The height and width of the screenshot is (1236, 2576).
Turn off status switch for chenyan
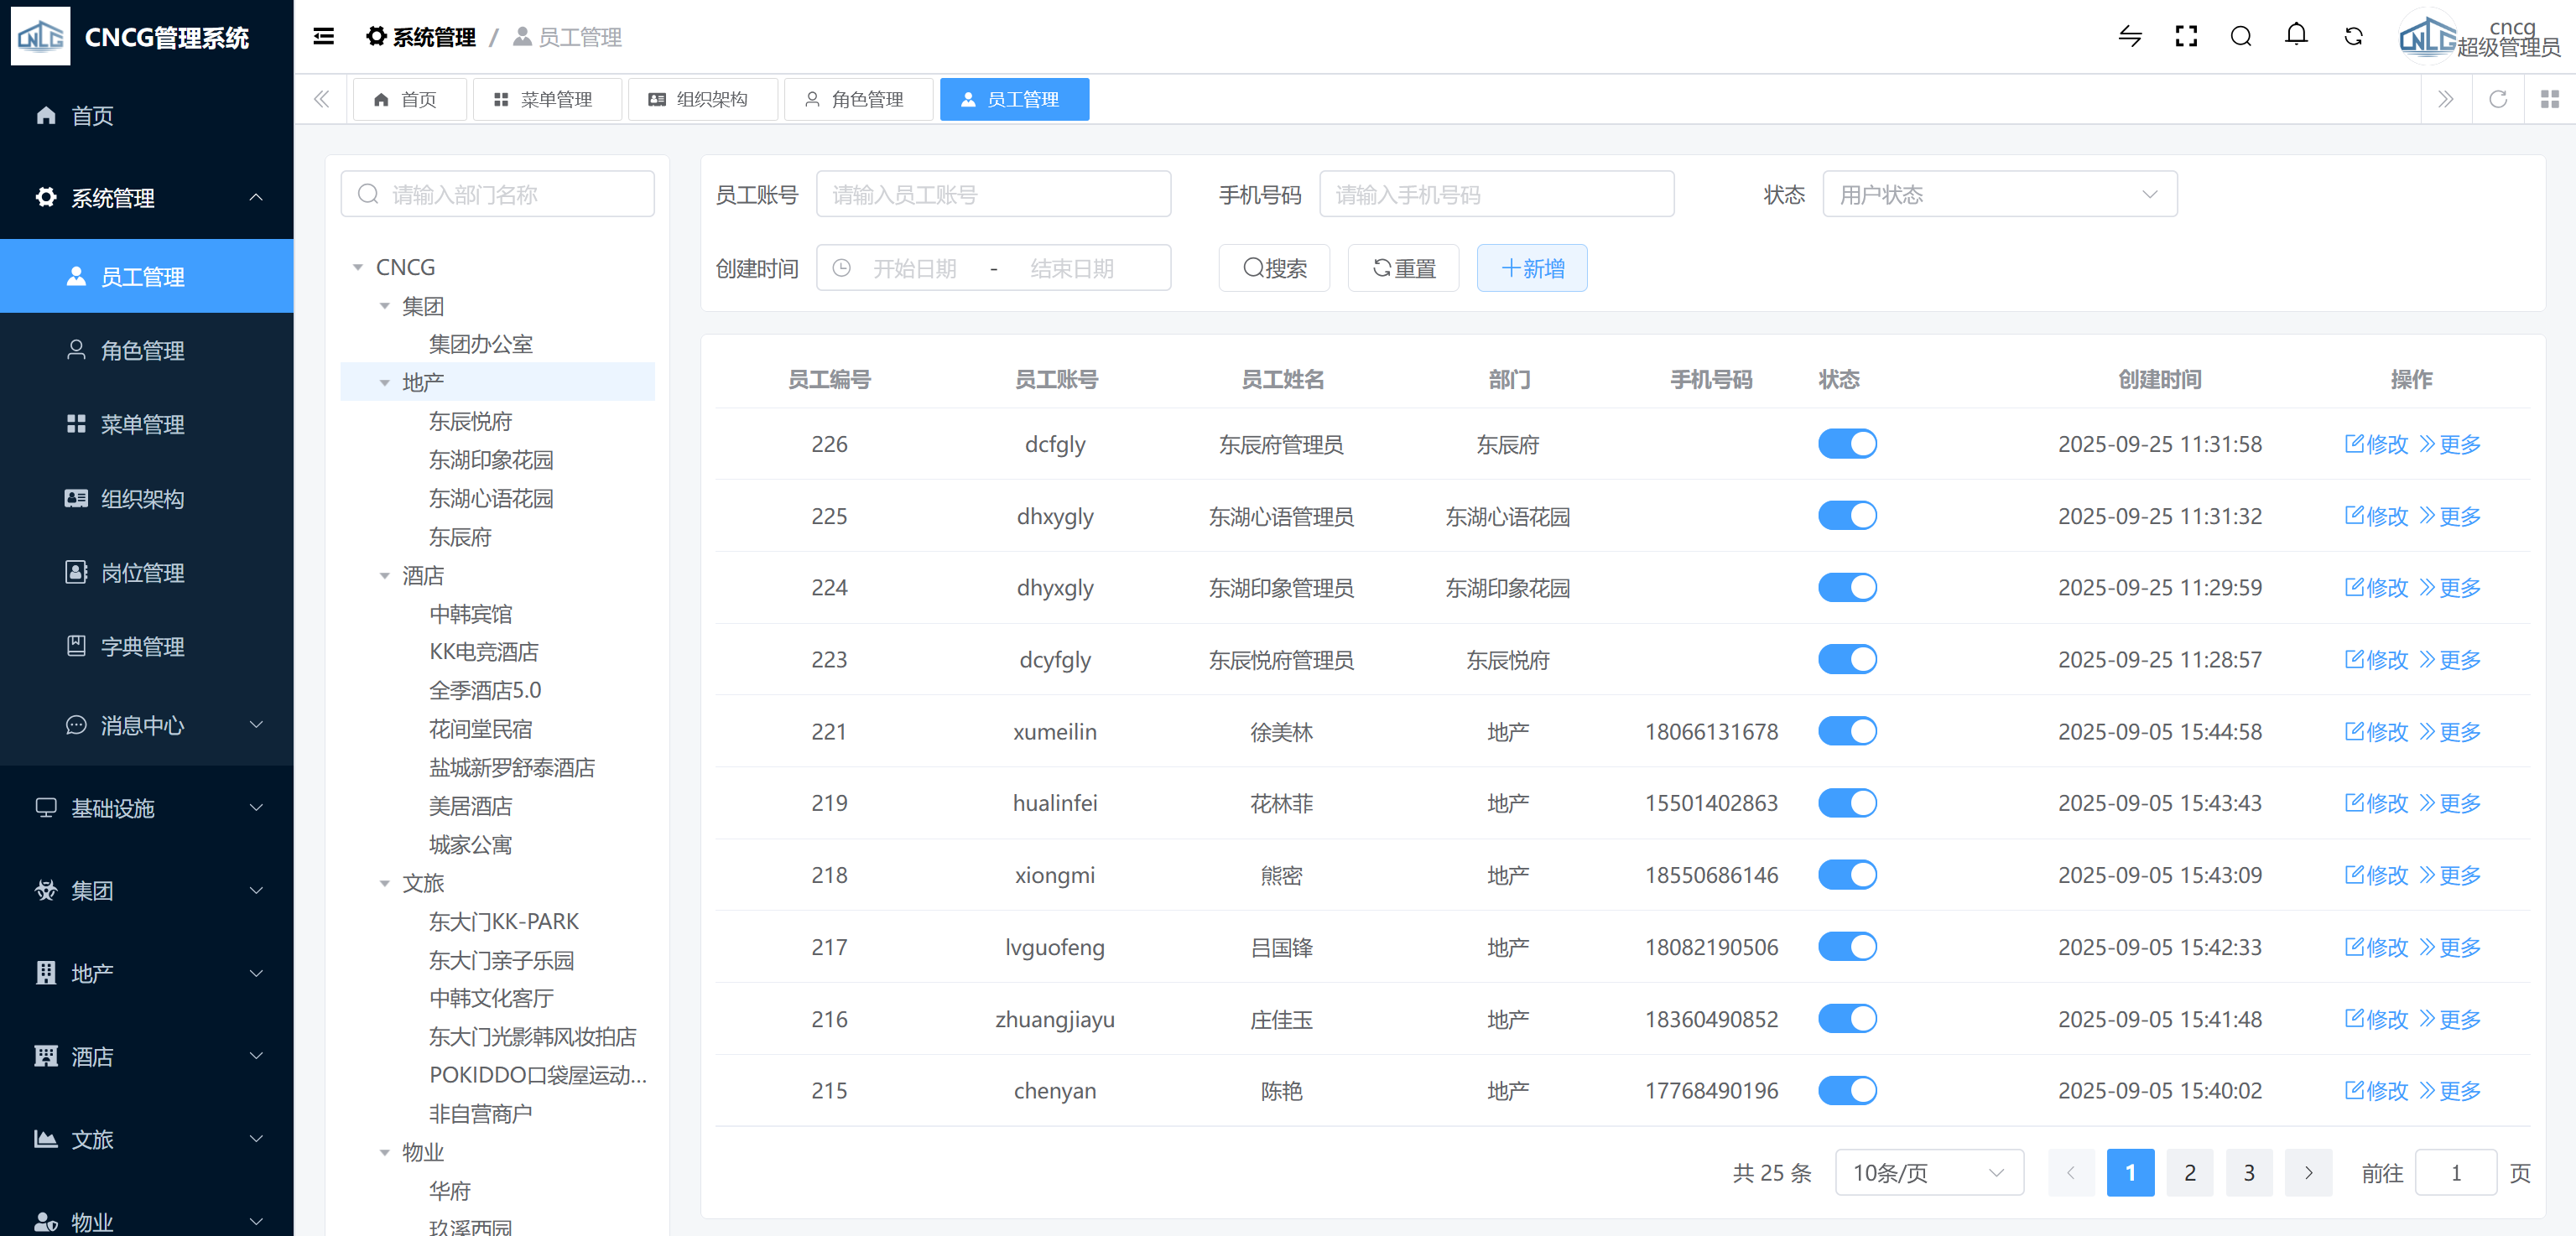pos(1846,1091)
